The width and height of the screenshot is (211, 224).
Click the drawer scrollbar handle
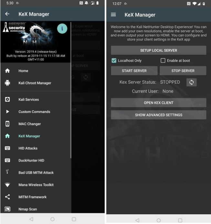[71, 90]
